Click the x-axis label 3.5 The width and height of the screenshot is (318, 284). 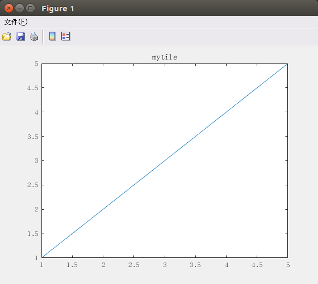click(x=195, y=265)
